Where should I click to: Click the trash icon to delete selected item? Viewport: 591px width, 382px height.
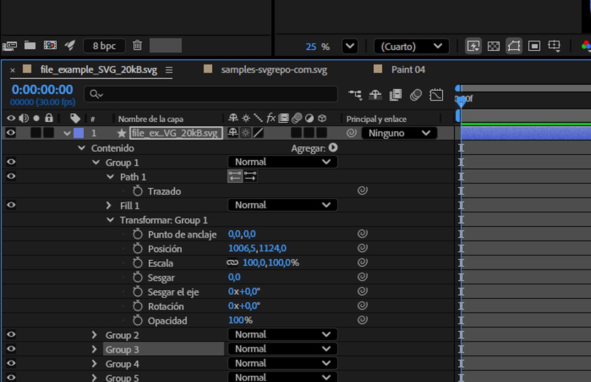tap(137, 45)
